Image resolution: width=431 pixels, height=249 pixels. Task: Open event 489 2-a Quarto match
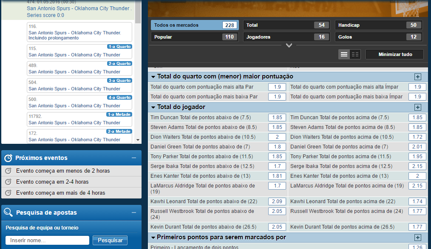click(79, 69)
